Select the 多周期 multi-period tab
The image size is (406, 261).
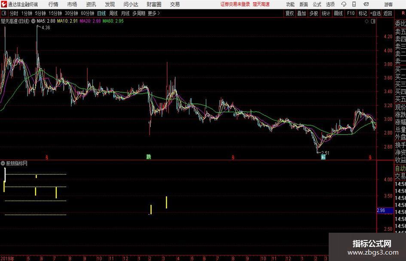click(x=139, y=13)
